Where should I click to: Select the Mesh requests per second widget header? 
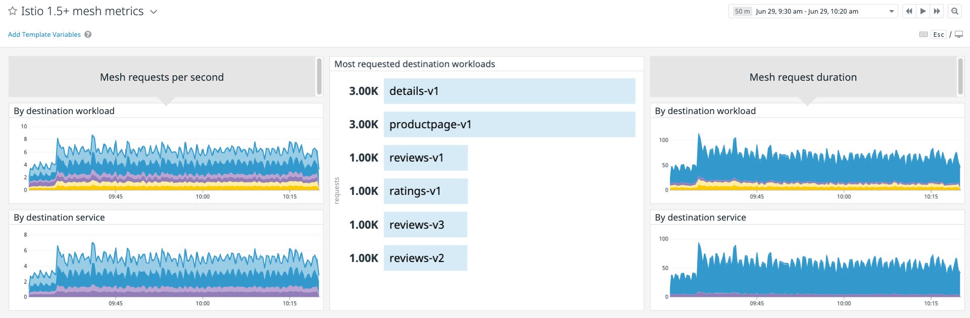click(162, 77)
